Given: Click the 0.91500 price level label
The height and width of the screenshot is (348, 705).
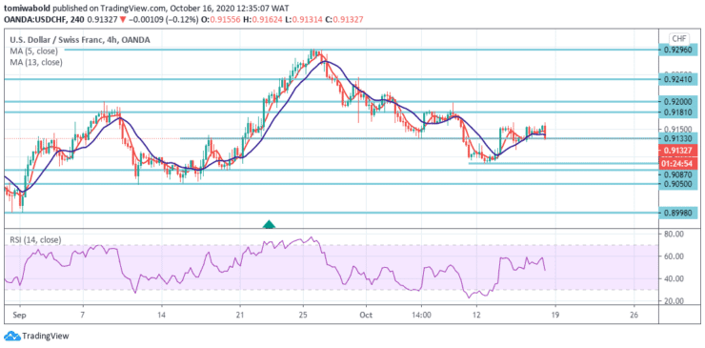Looking at the screenshot, I should pos(678,129).
